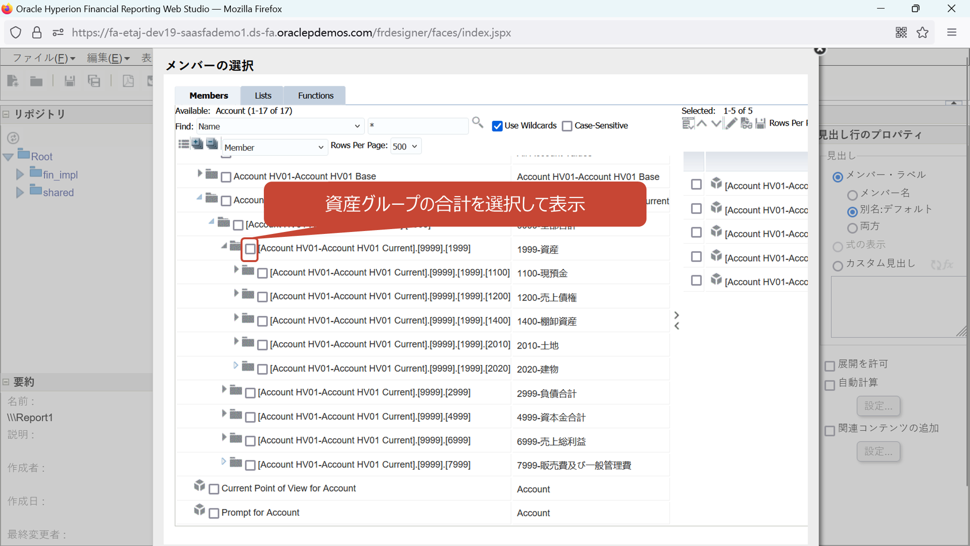This screenshot has width=970, height=546.
Task: Click the move selected member down arrow
Action: pyautogui.click(x=716, y=123)
